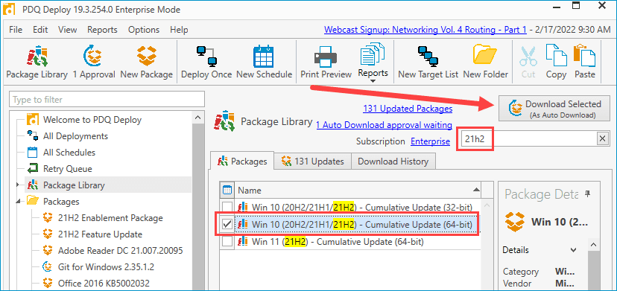617x291 pixels.
Task: Click the select-all column header icon
Action: (227, 191)
